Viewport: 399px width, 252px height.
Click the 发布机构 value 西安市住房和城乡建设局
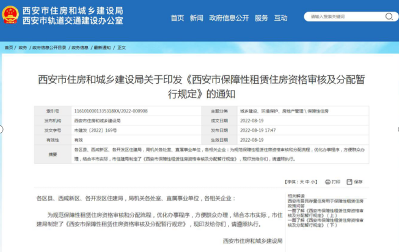coord(97,120)
